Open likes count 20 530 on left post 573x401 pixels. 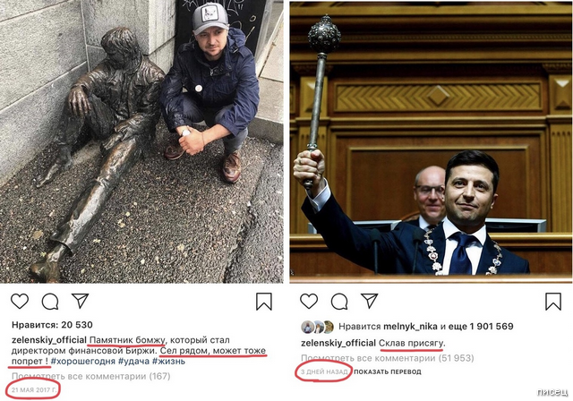pos(52,325)
